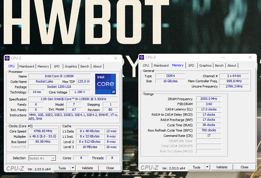The image size is (261, 178).
Task: Open Graphics tab in the left CPU-Z window
Action: pos(71,66)
